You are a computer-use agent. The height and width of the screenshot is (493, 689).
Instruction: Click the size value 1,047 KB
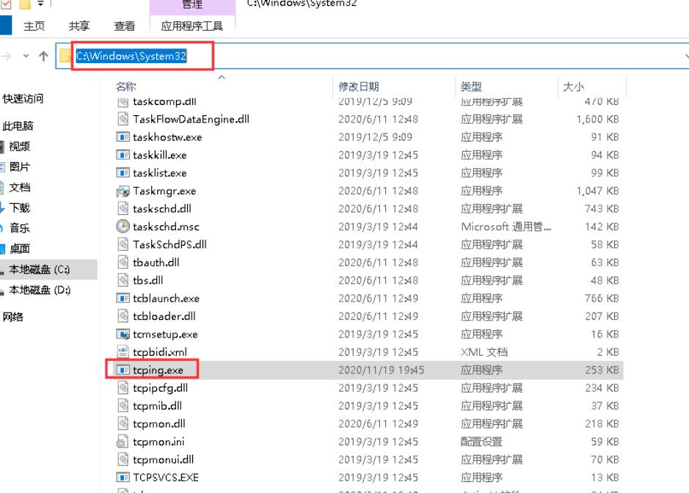[x=597, y=191]
